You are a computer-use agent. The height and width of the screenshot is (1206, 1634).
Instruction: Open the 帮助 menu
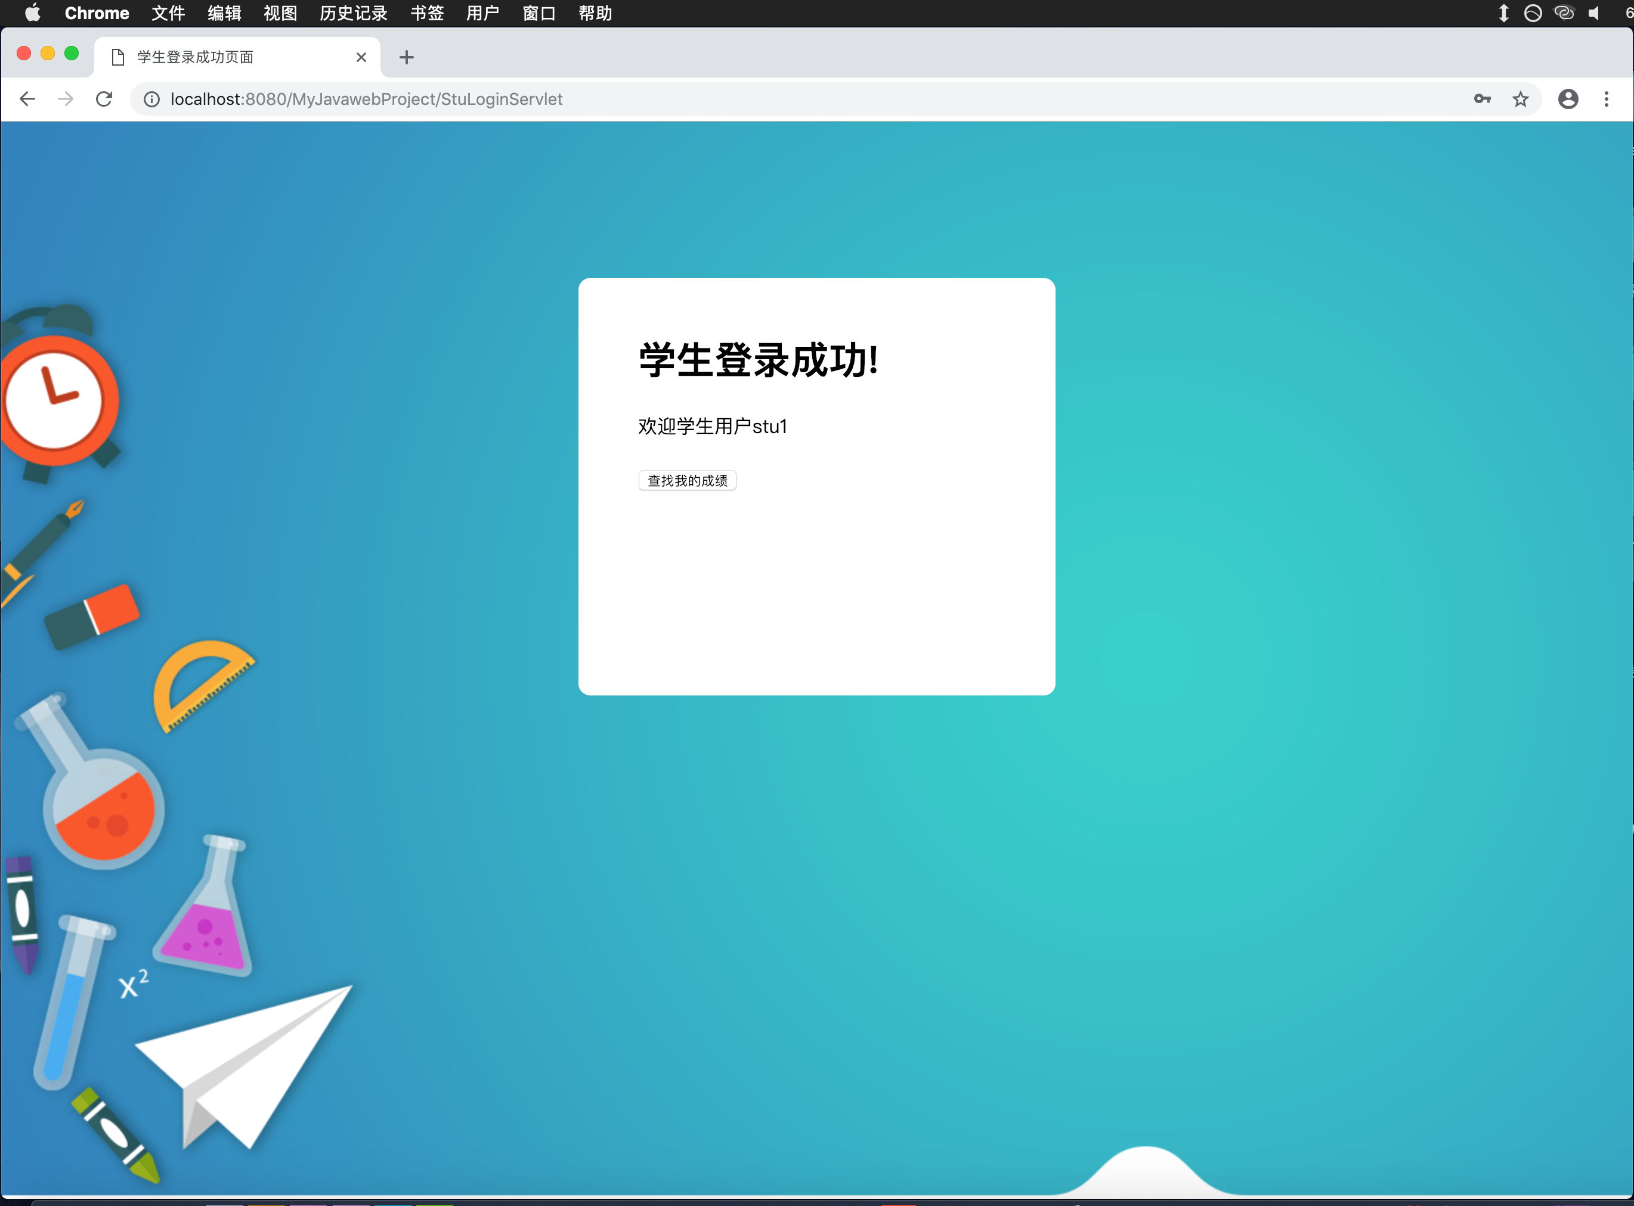pos(595,13)
